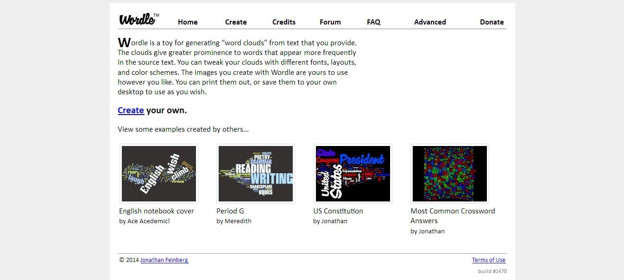Image resolution: width=624 pixels, height=280 pixels.
Task: Open the Credits page
Action: (284, 22)
